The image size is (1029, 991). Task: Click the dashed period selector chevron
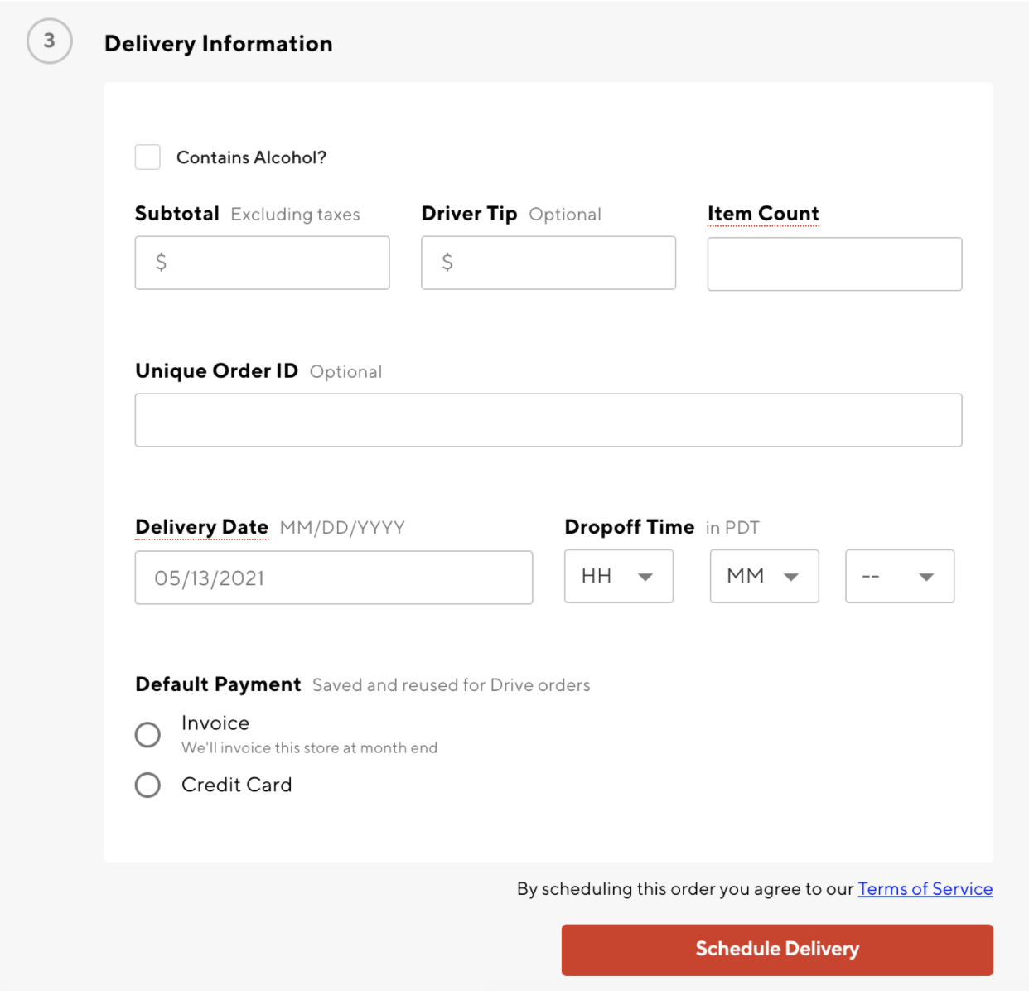927,578
